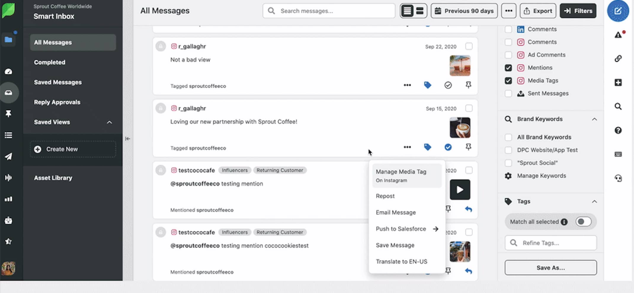Collapse the Brand Keywords section
The height and width of the screenshot is (293, 634).
coord(595,119)
